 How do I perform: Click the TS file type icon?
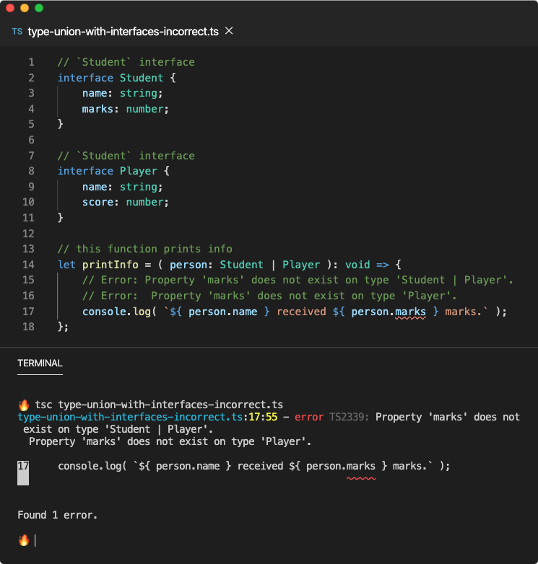pyautogui.click(x=17, y=32)
